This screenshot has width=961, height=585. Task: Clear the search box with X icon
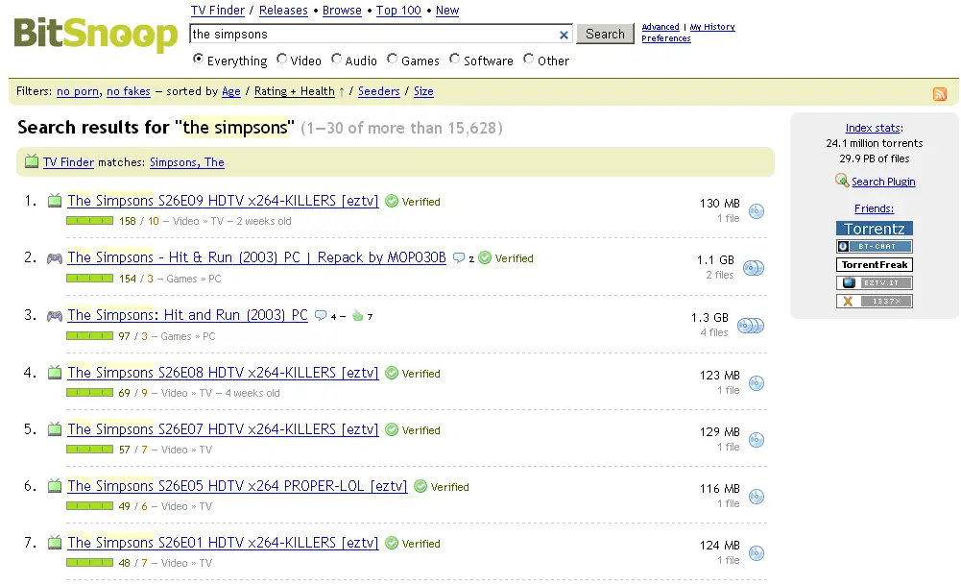tap(564, 35)
